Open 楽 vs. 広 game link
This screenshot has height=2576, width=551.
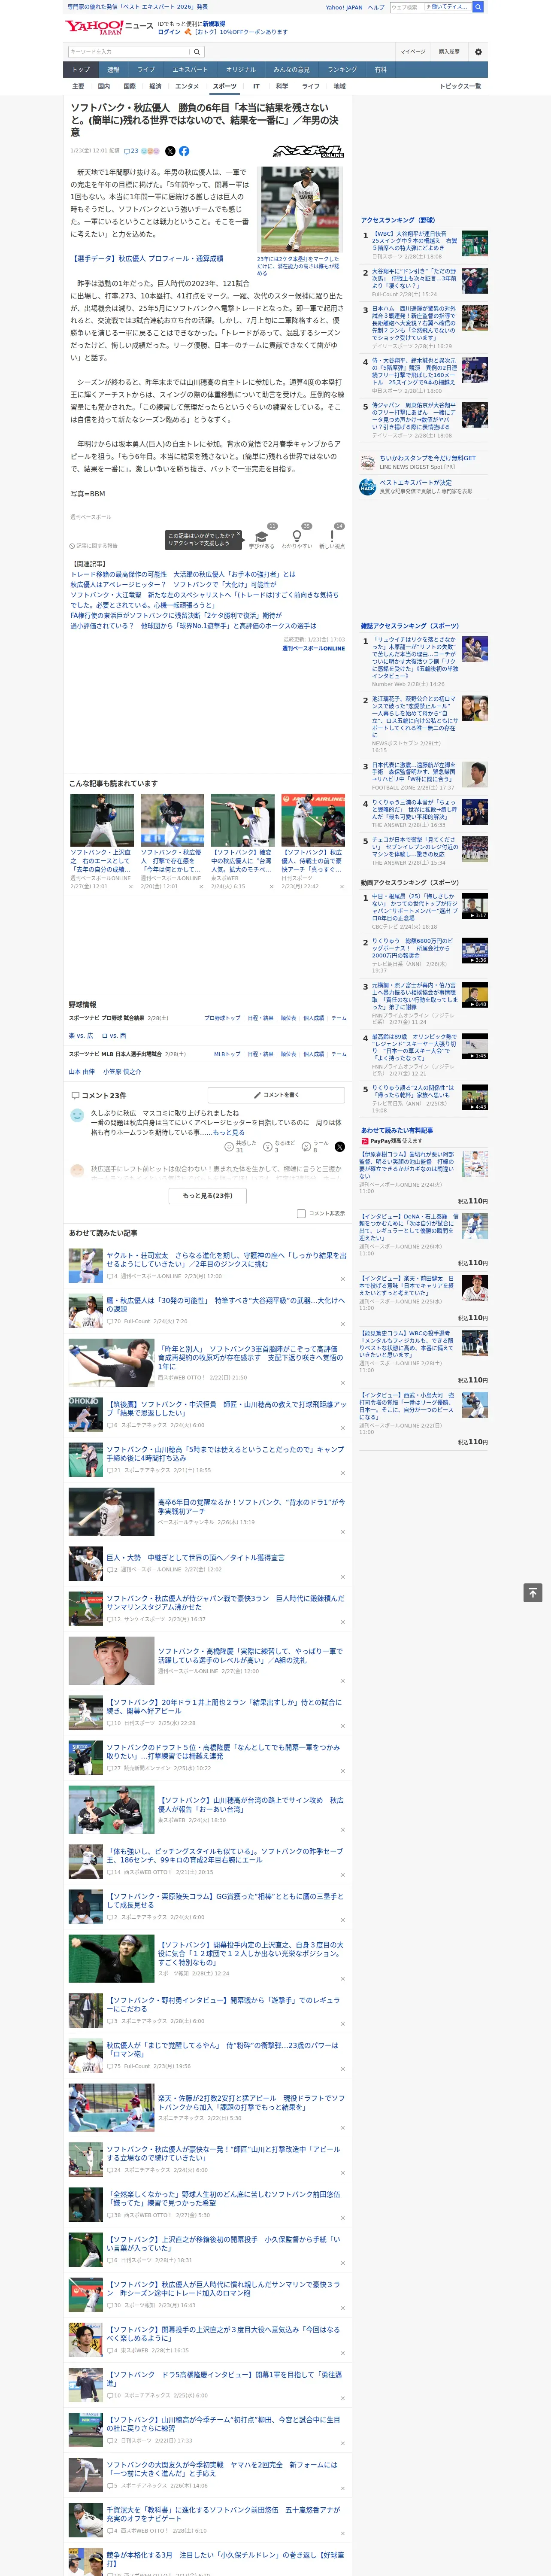(x=81, y=1035)
